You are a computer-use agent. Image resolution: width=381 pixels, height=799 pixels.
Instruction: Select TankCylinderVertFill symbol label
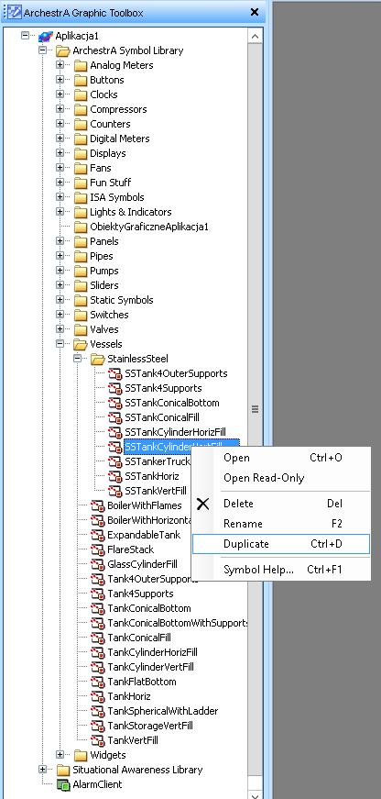pyautogui.click(x=150, y=667)
